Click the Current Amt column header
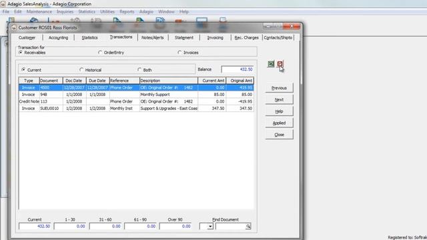Image resolution: width=427 pixels, height=240 pixels. 212,81
